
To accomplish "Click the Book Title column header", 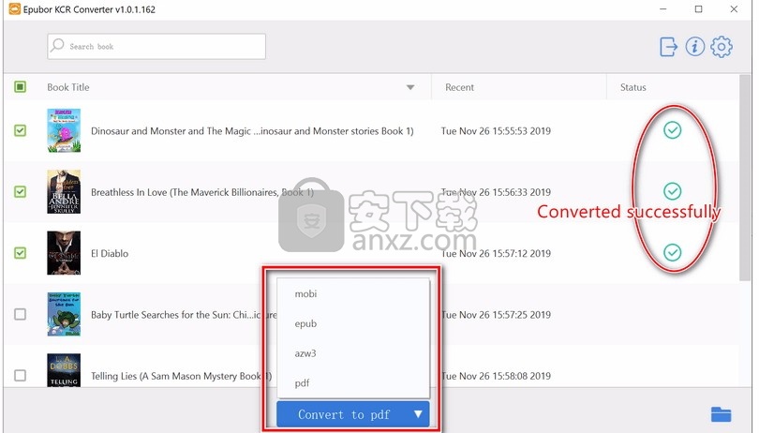I will [x=68, y=88].
